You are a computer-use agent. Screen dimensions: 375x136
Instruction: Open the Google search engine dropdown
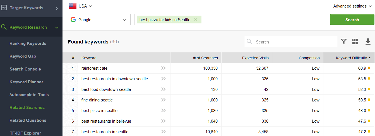tap(99, 20)
